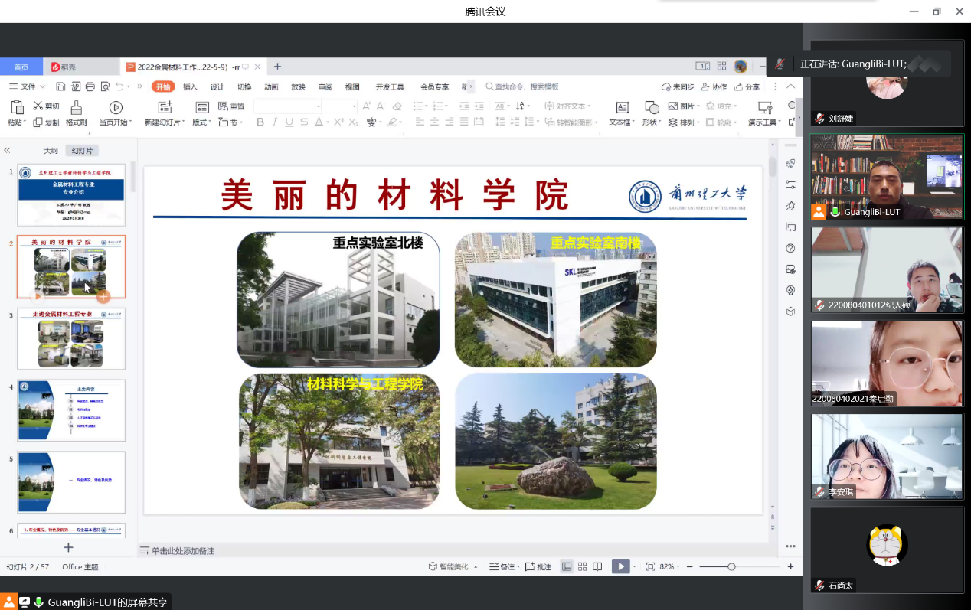
Task: Click the zoom out minus button
Action: 689,566
